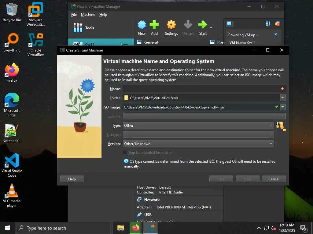This screenshot has width=313, height=234.
Task: Click the VMware Workstation desktop icon
Action: [x=35, y=14]
